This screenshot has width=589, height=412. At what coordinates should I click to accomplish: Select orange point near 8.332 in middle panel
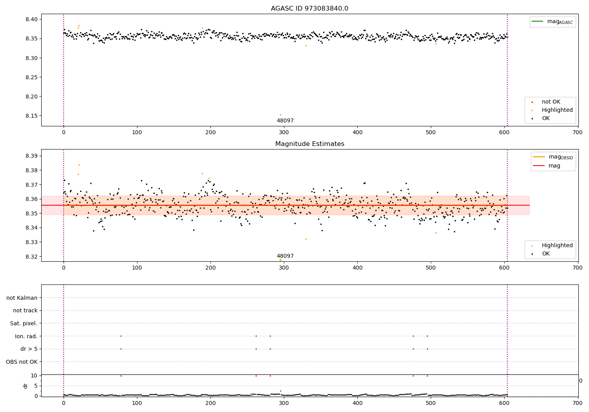coord(306,239)
